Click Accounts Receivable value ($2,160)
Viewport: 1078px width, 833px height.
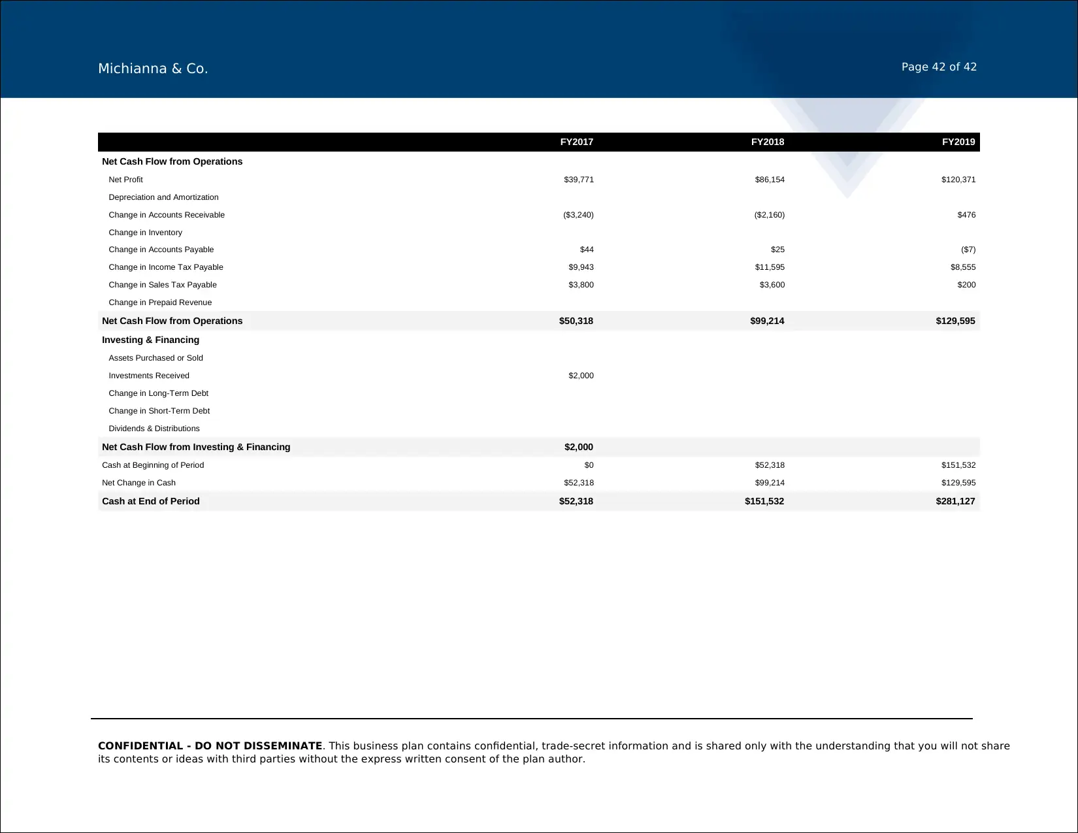(x=769, y=215)
